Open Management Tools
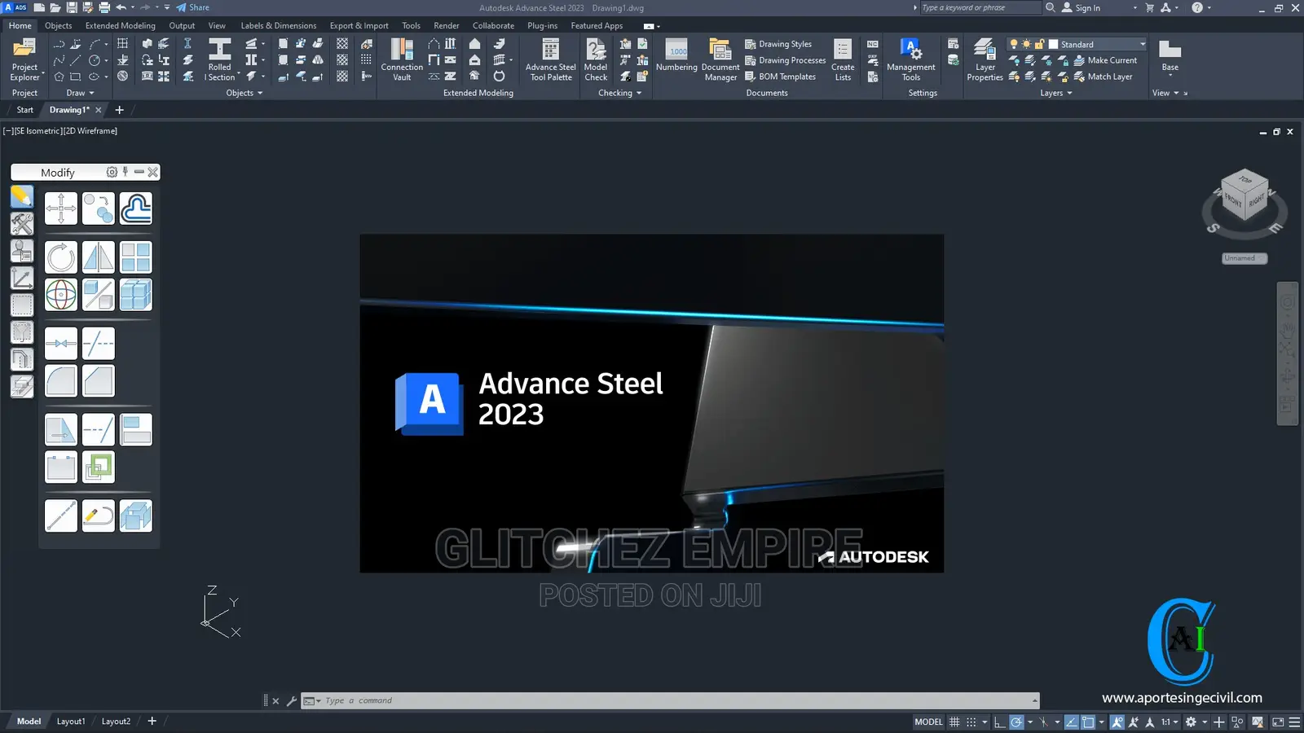 (x=910, y=59)
